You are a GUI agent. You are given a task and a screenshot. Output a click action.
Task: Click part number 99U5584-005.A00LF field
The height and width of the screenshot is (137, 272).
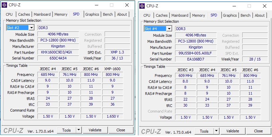point(196,53)
